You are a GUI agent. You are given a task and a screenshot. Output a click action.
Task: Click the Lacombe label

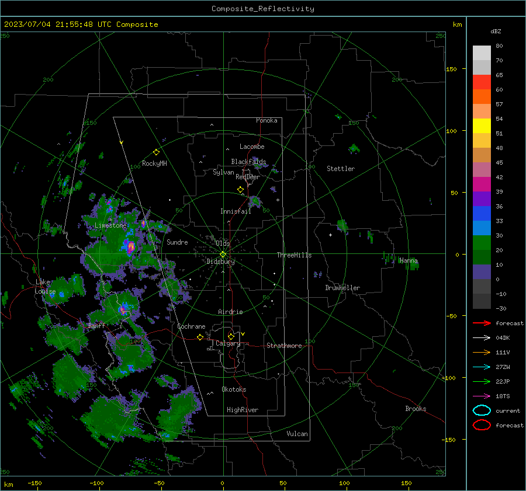(252, 147)
